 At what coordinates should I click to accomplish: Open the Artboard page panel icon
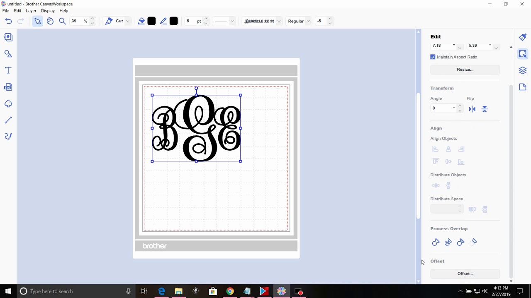pyautogui.click(x=523, y=87)
